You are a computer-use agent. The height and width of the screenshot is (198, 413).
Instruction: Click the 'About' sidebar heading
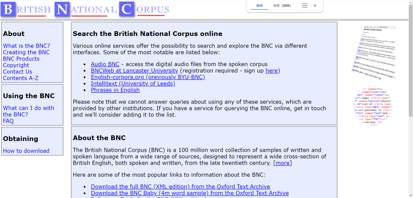[x=14, y=34]
